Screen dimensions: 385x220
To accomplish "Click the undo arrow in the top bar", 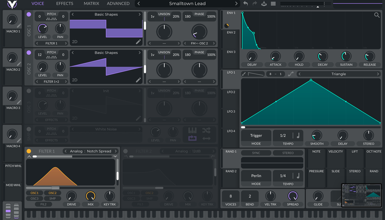I will 245,3.
